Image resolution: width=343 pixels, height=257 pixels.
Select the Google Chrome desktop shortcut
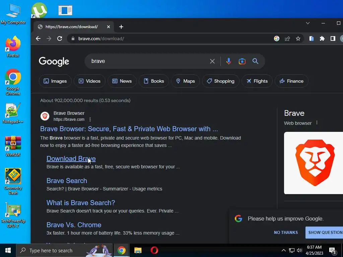(x=13, y=82)
